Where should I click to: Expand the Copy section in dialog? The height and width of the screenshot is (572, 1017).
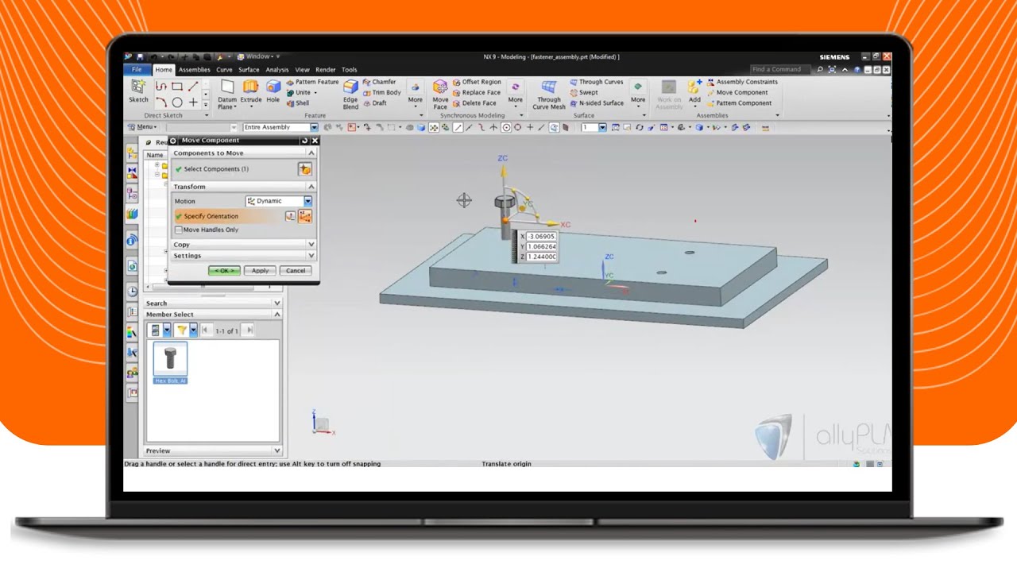tap(311, 245)
